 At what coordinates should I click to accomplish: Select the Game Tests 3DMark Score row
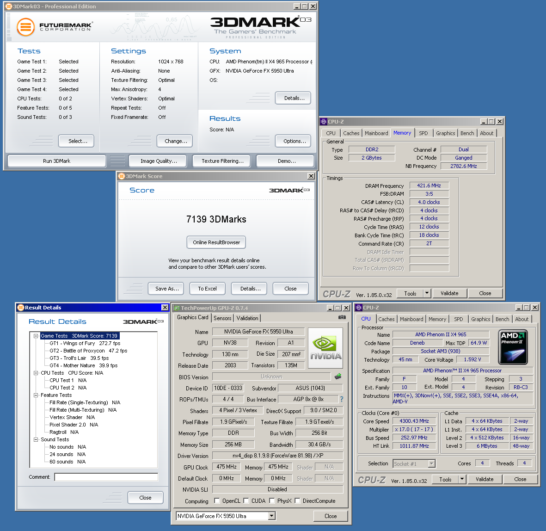[x=79, y=336]
